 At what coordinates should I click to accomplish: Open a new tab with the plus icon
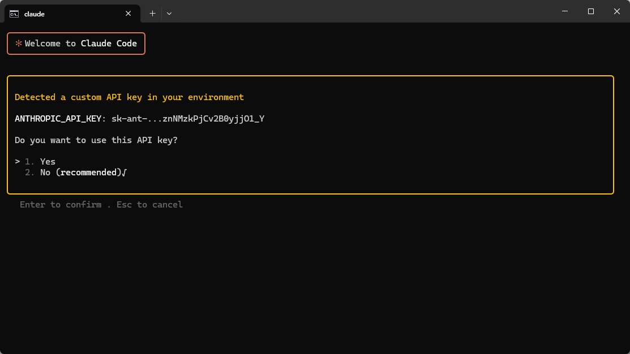click(152, 14)
